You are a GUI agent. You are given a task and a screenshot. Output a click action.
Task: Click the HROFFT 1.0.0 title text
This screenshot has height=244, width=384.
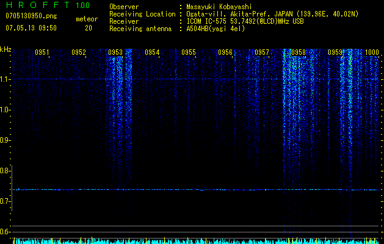tap(48, 5)
